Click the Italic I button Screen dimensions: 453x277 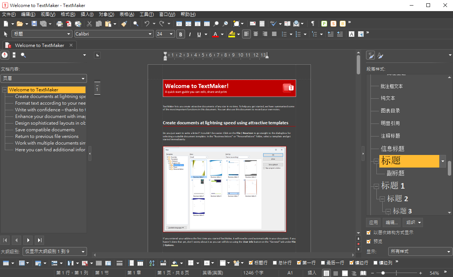coord(190,34)
